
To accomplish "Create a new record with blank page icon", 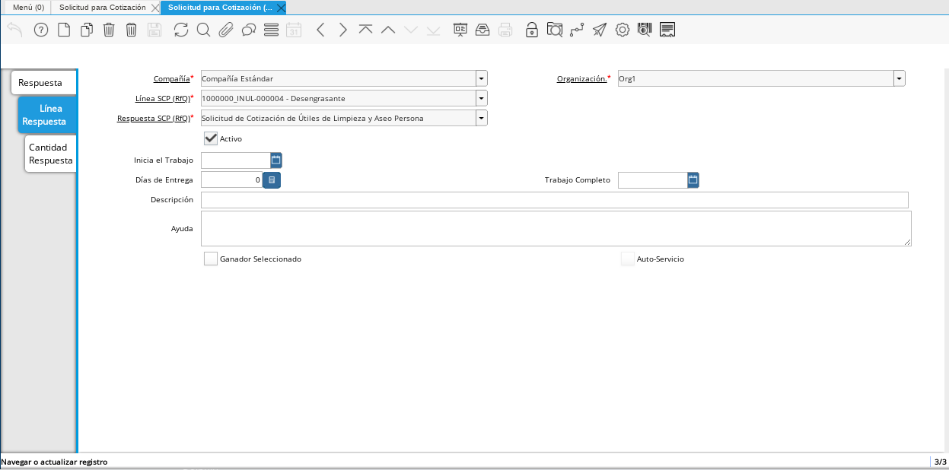I will pyautogui.click(x=64, y=30).
